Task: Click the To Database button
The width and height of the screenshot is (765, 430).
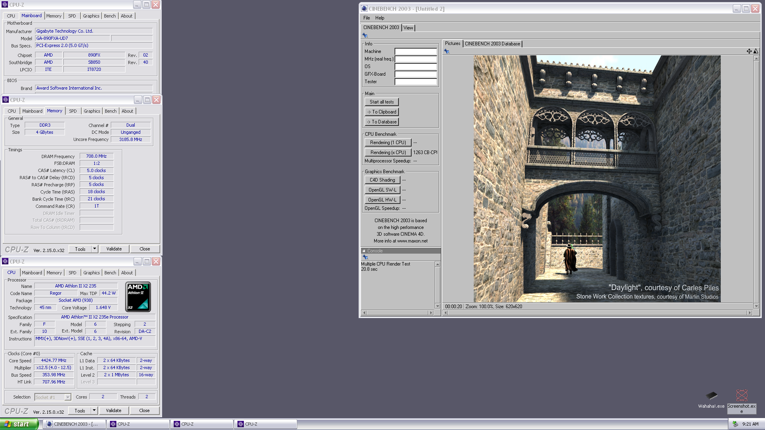Action: pos(381,122)
